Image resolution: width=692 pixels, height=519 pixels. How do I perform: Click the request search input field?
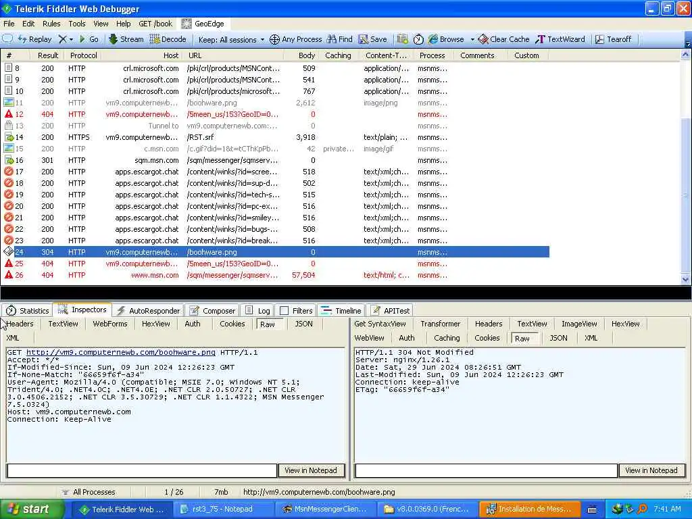pyautogui.click(x=142, y=470)
